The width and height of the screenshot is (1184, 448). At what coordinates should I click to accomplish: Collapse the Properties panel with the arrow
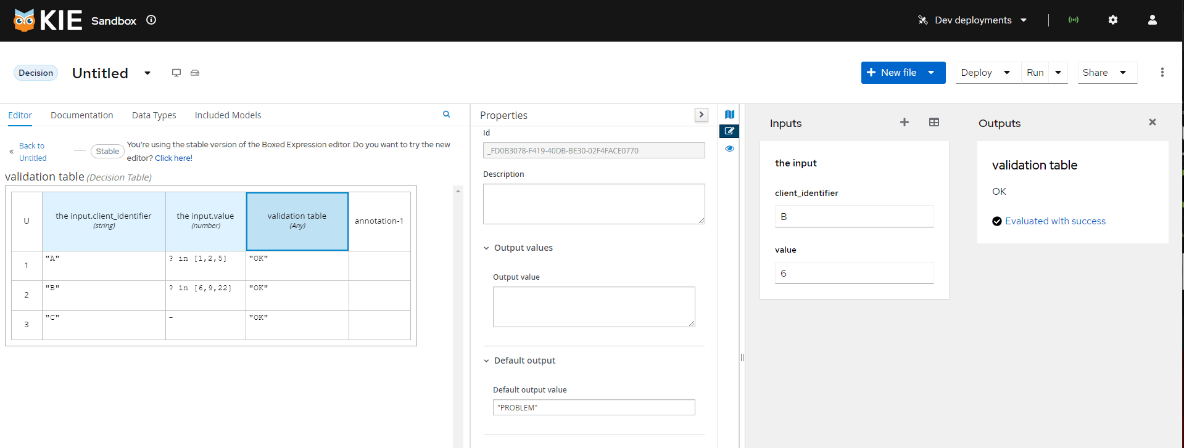[702, 115]
